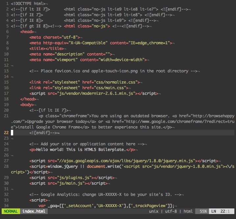Screen dimensions: 236x219
Task: Click "js/main.js" script source
Action: tap(71, 183)
